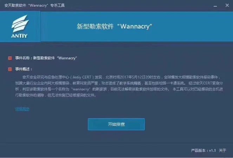Click the 事件概述 section label
Viewport: 233px width, 158px height.
[x=24, y=69]
